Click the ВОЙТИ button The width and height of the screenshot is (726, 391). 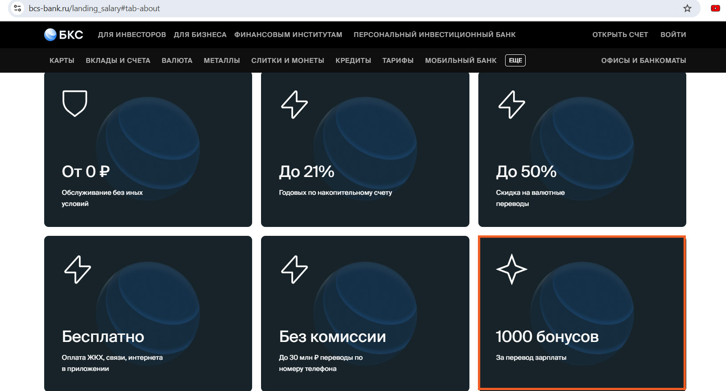coord(673,35)
